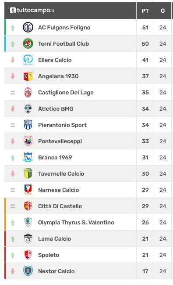Select the Ellera Calcio team logo
The image size is (173, 285).
click(x=28, y=60)
